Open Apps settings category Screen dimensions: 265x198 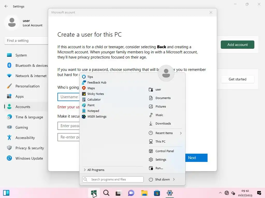click(26, 96)
